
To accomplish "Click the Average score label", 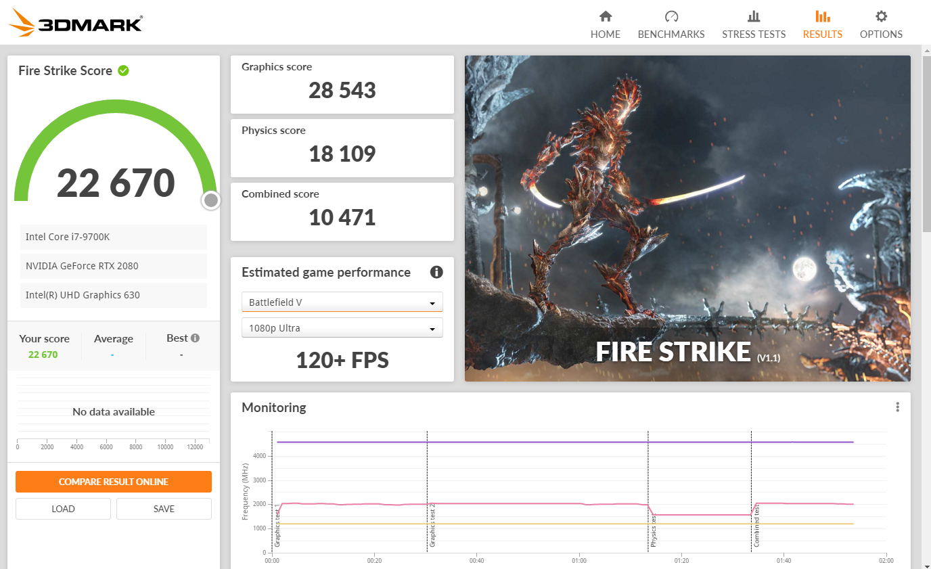I will [114, 339].
